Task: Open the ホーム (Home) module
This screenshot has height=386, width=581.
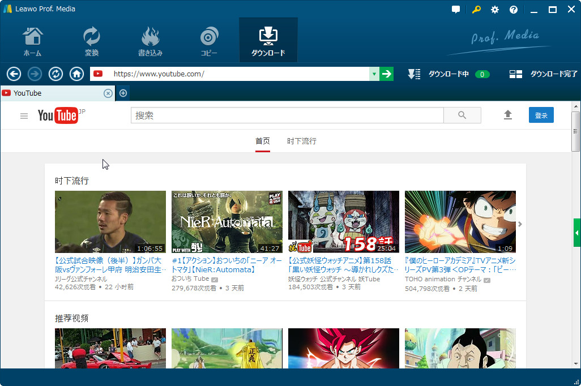Action: [33, 41]
